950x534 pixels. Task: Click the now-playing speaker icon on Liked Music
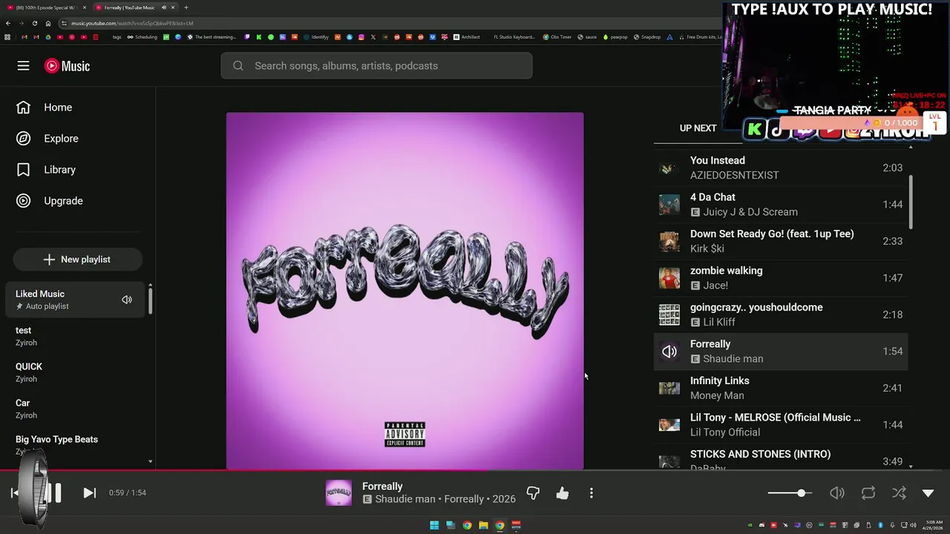point(127,300)
